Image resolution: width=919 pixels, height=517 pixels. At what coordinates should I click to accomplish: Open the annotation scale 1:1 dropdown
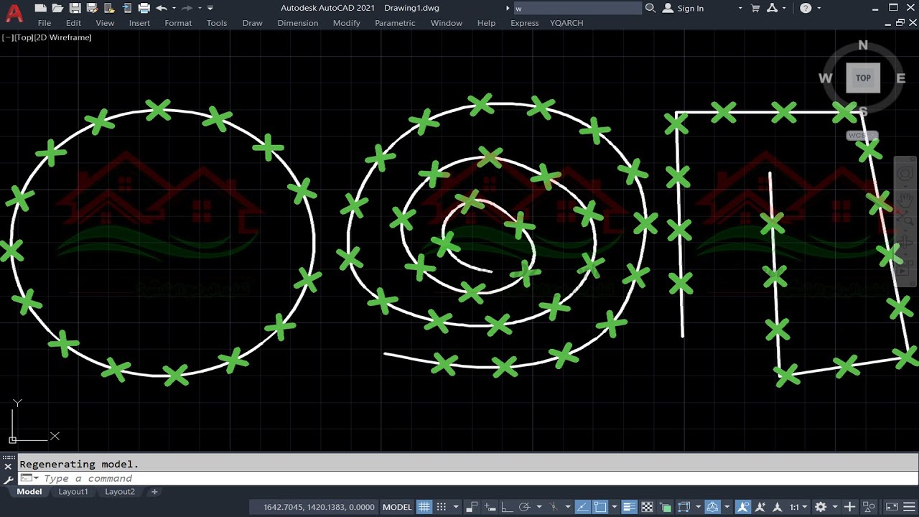[x=798, y=507]
